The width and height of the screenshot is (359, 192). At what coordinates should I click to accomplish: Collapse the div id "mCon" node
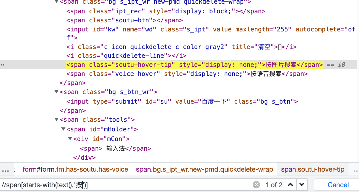tap(70, 139)
